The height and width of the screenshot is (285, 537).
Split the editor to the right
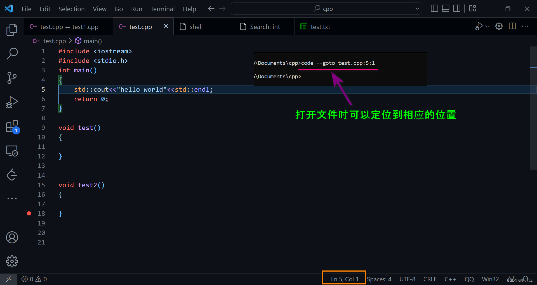[x=512, y=26]
